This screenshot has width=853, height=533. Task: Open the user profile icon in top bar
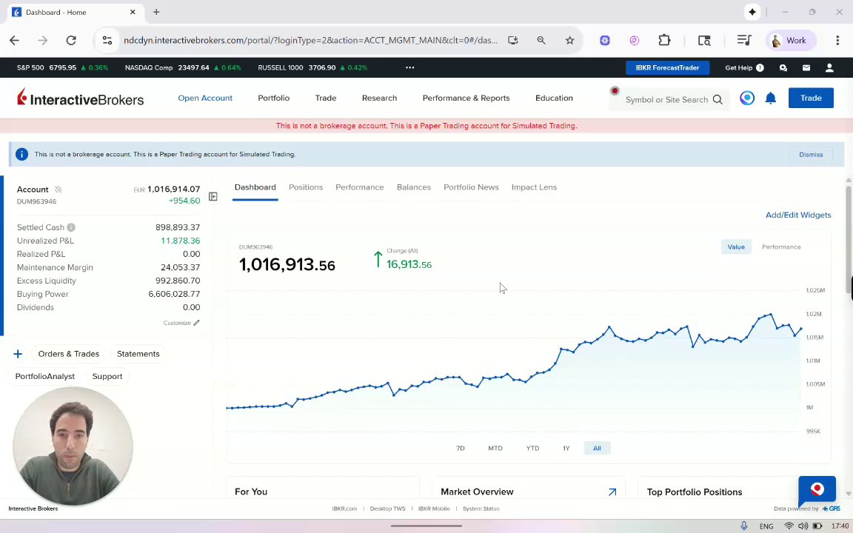point(829,67)
